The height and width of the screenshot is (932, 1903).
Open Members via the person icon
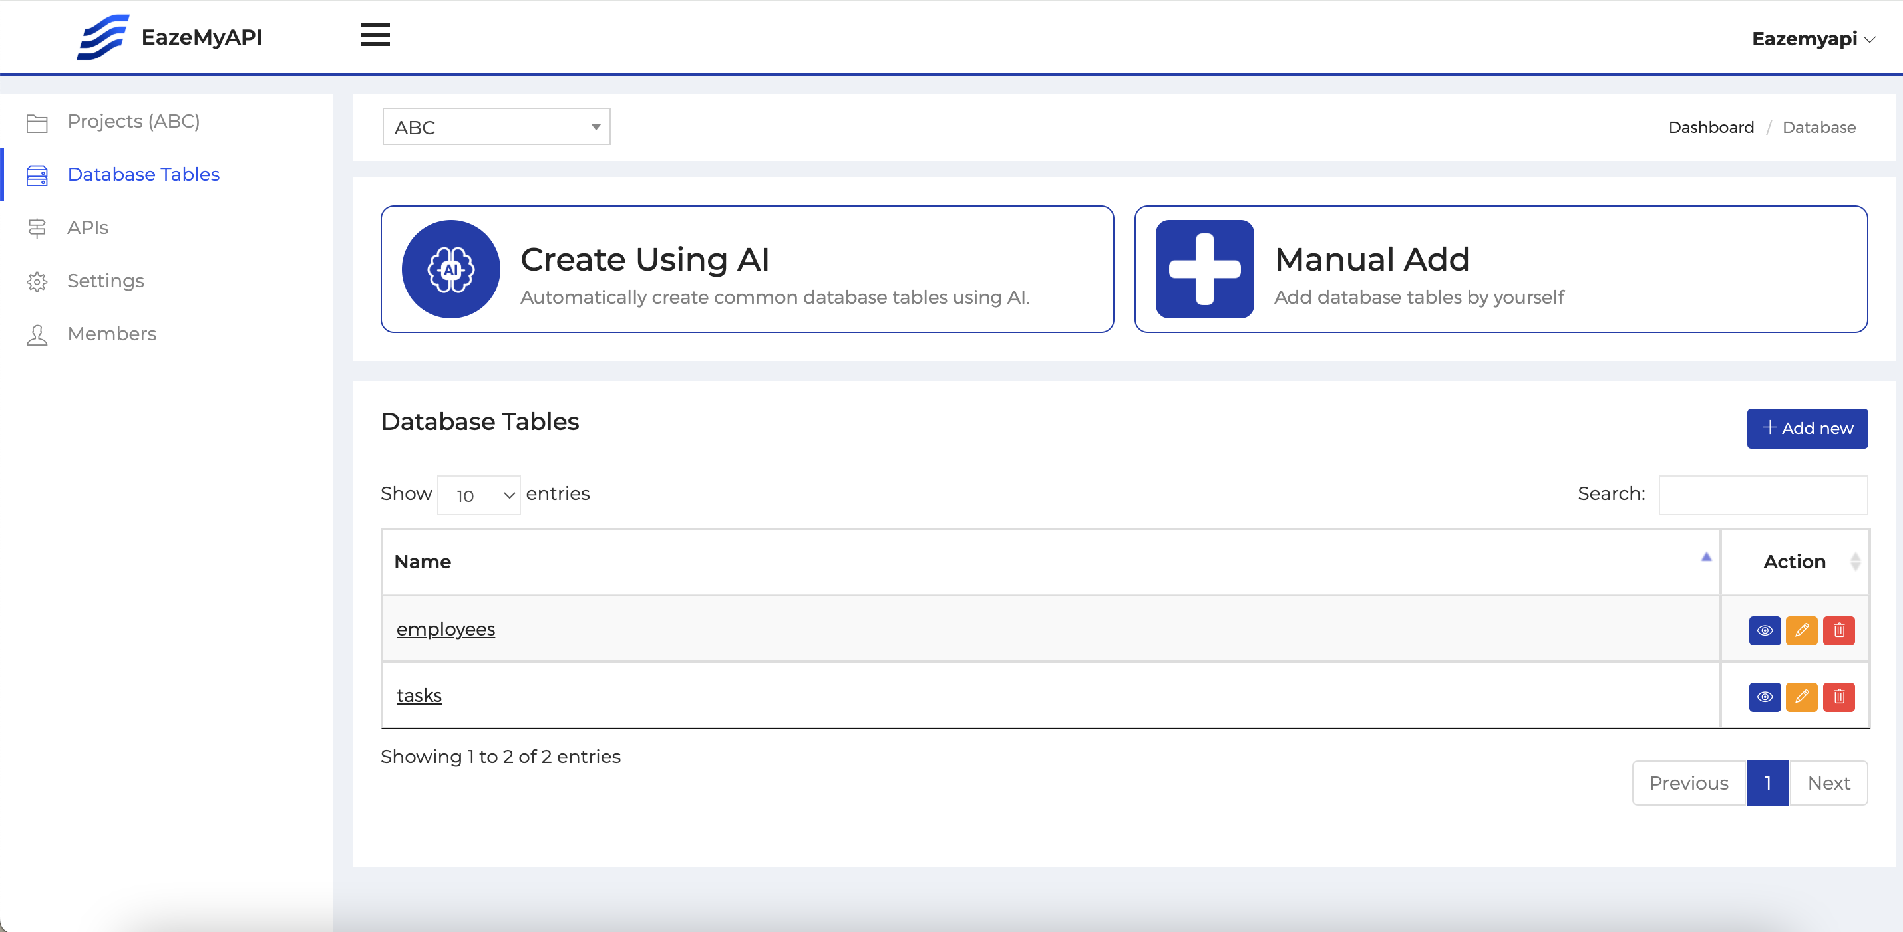(37, 334)
